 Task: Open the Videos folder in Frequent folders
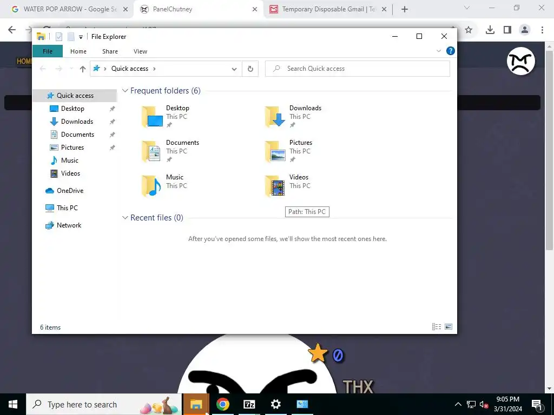[x=287, y=186]
